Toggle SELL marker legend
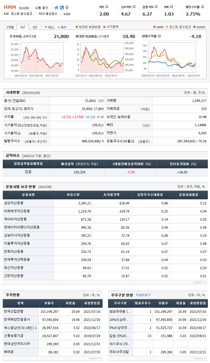The height and width of the screenshot is (363, 210). click(49, 27)
